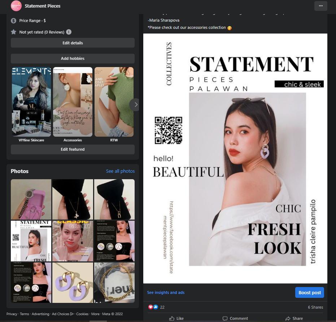The image size is (336, 322).
Task: Open See insights and ads
Action: point(166,292)
